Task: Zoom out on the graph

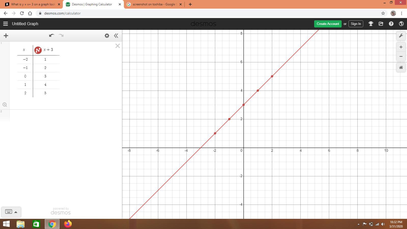Action: [401, 56]
